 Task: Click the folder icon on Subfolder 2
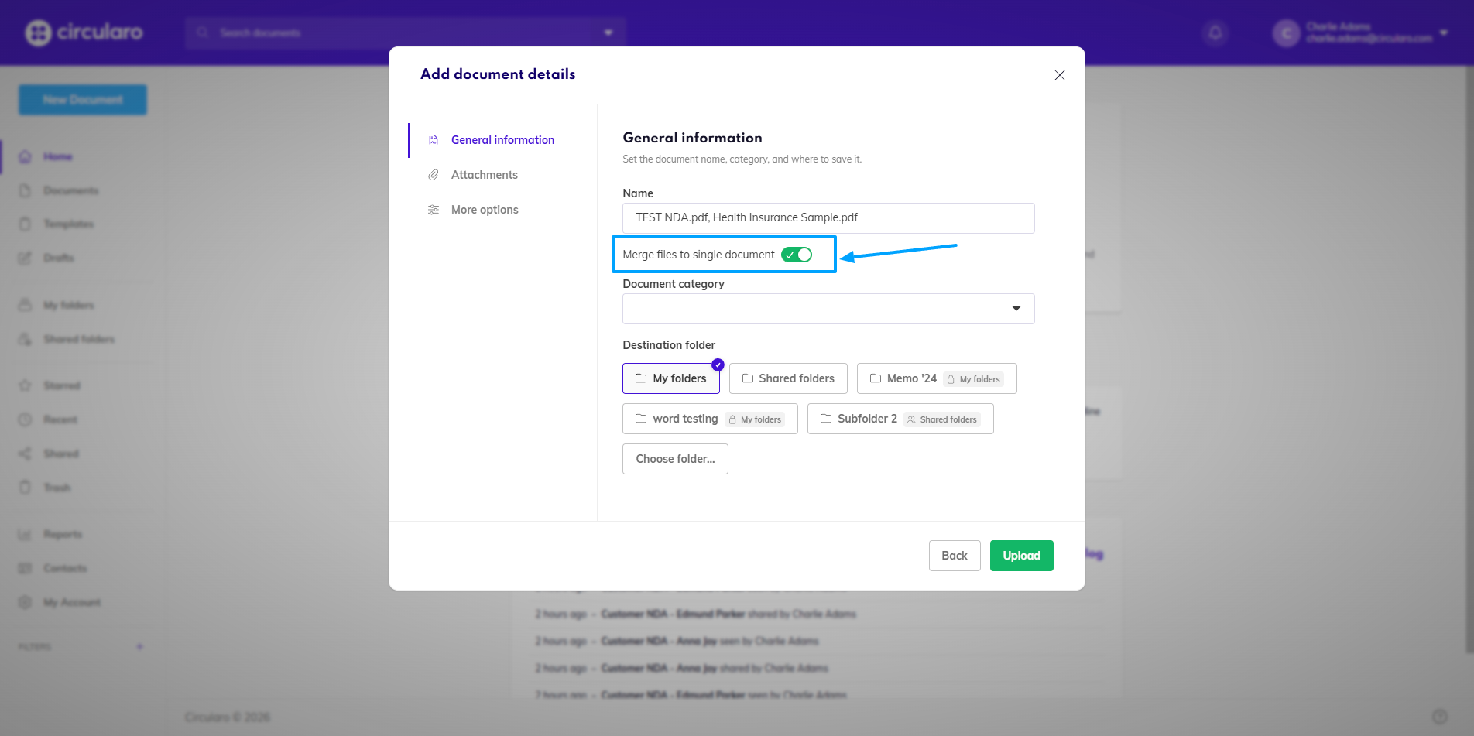pos(826,419)
